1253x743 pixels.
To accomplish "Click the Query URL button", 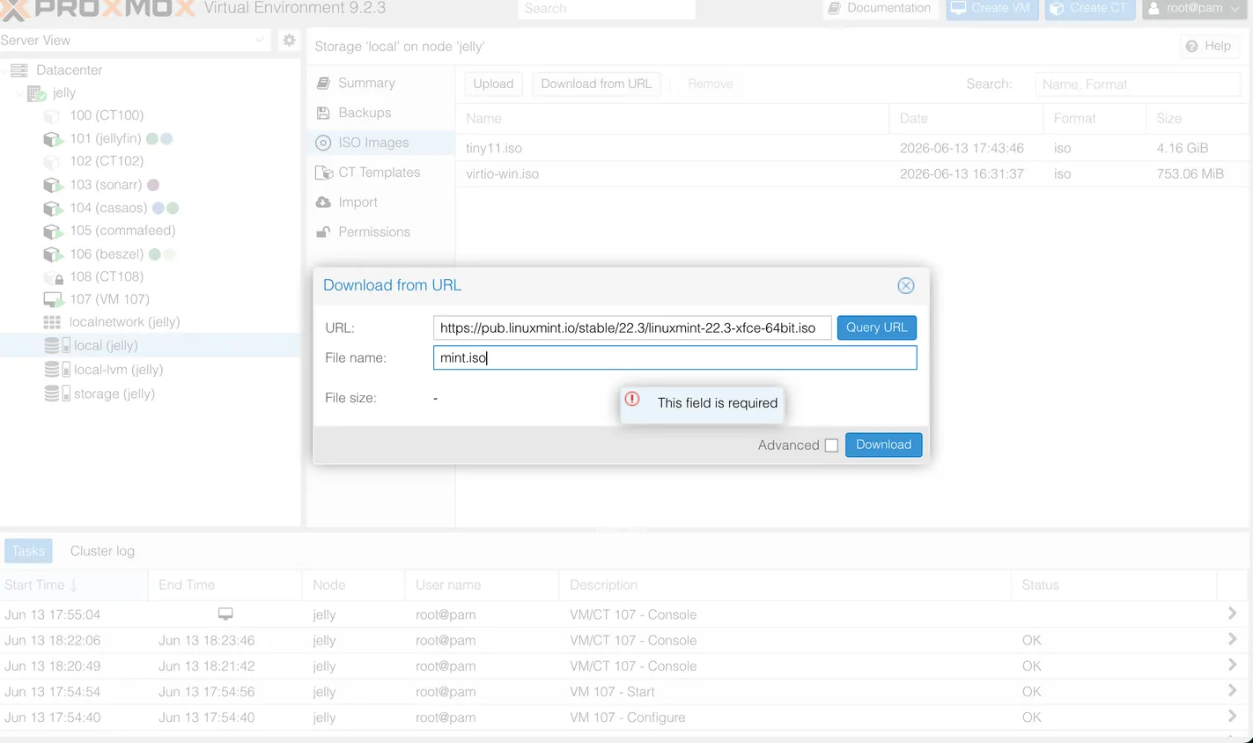I will pyautogui.click(x=876, y=327).
